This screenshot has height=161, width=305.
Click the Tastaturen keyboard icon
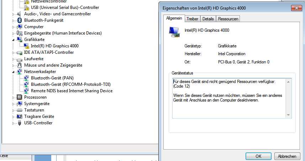(20, 110)
